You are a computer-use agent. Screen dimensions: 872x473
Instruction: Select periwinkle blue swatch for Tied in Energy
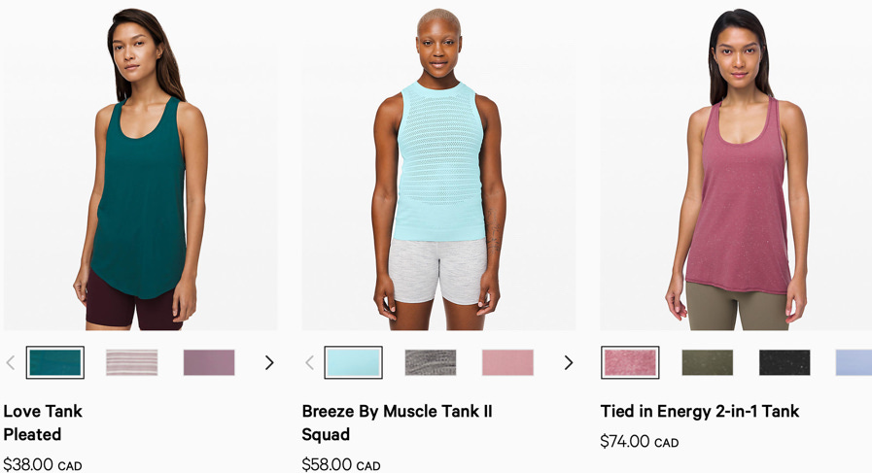(x=854, y=362)
